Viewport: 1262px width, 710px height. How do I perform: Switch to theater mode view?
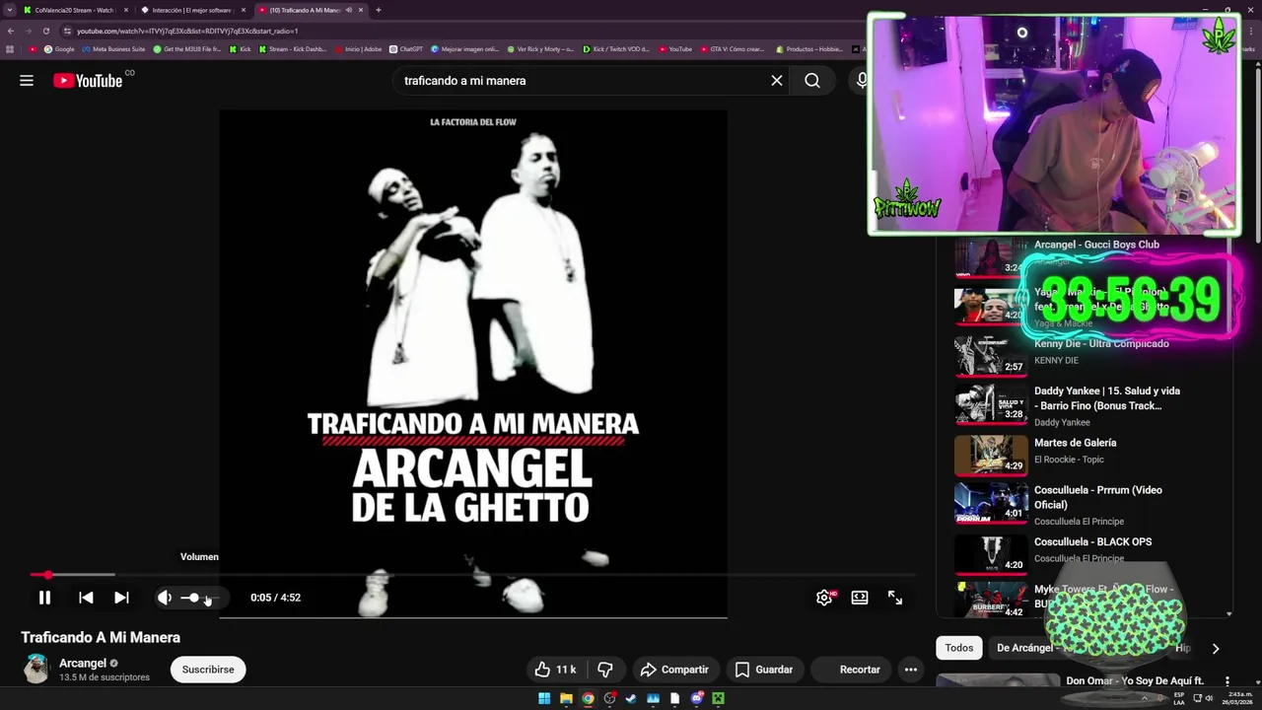click(860, 598)
